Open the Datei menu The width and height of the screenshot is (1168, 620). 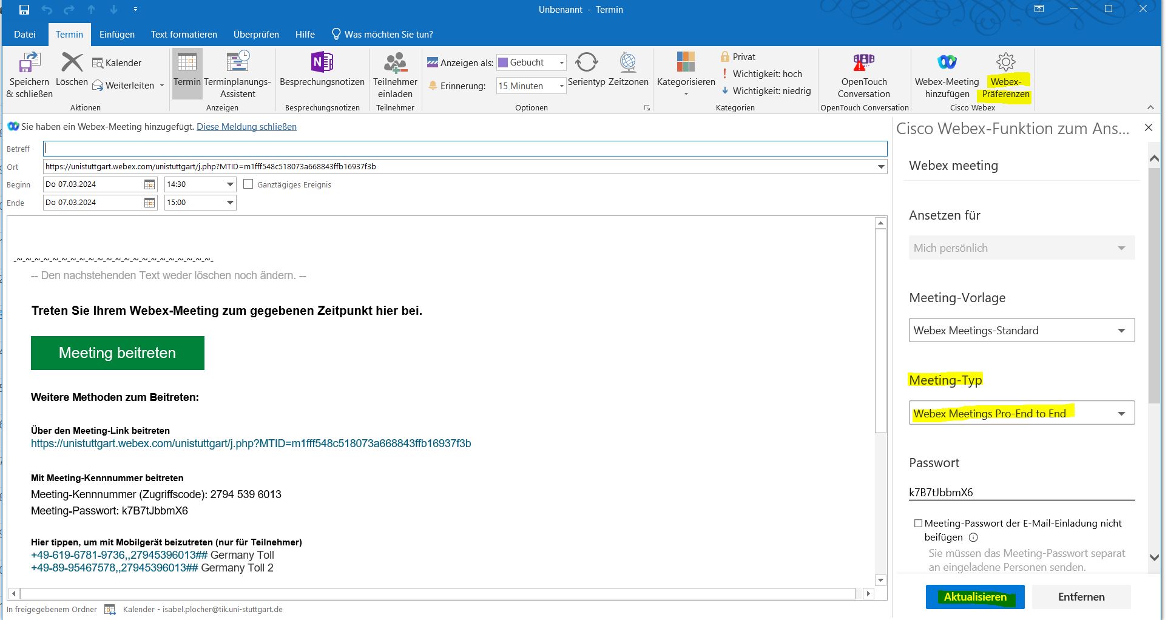pyautogui.click(x=25, y=35)
